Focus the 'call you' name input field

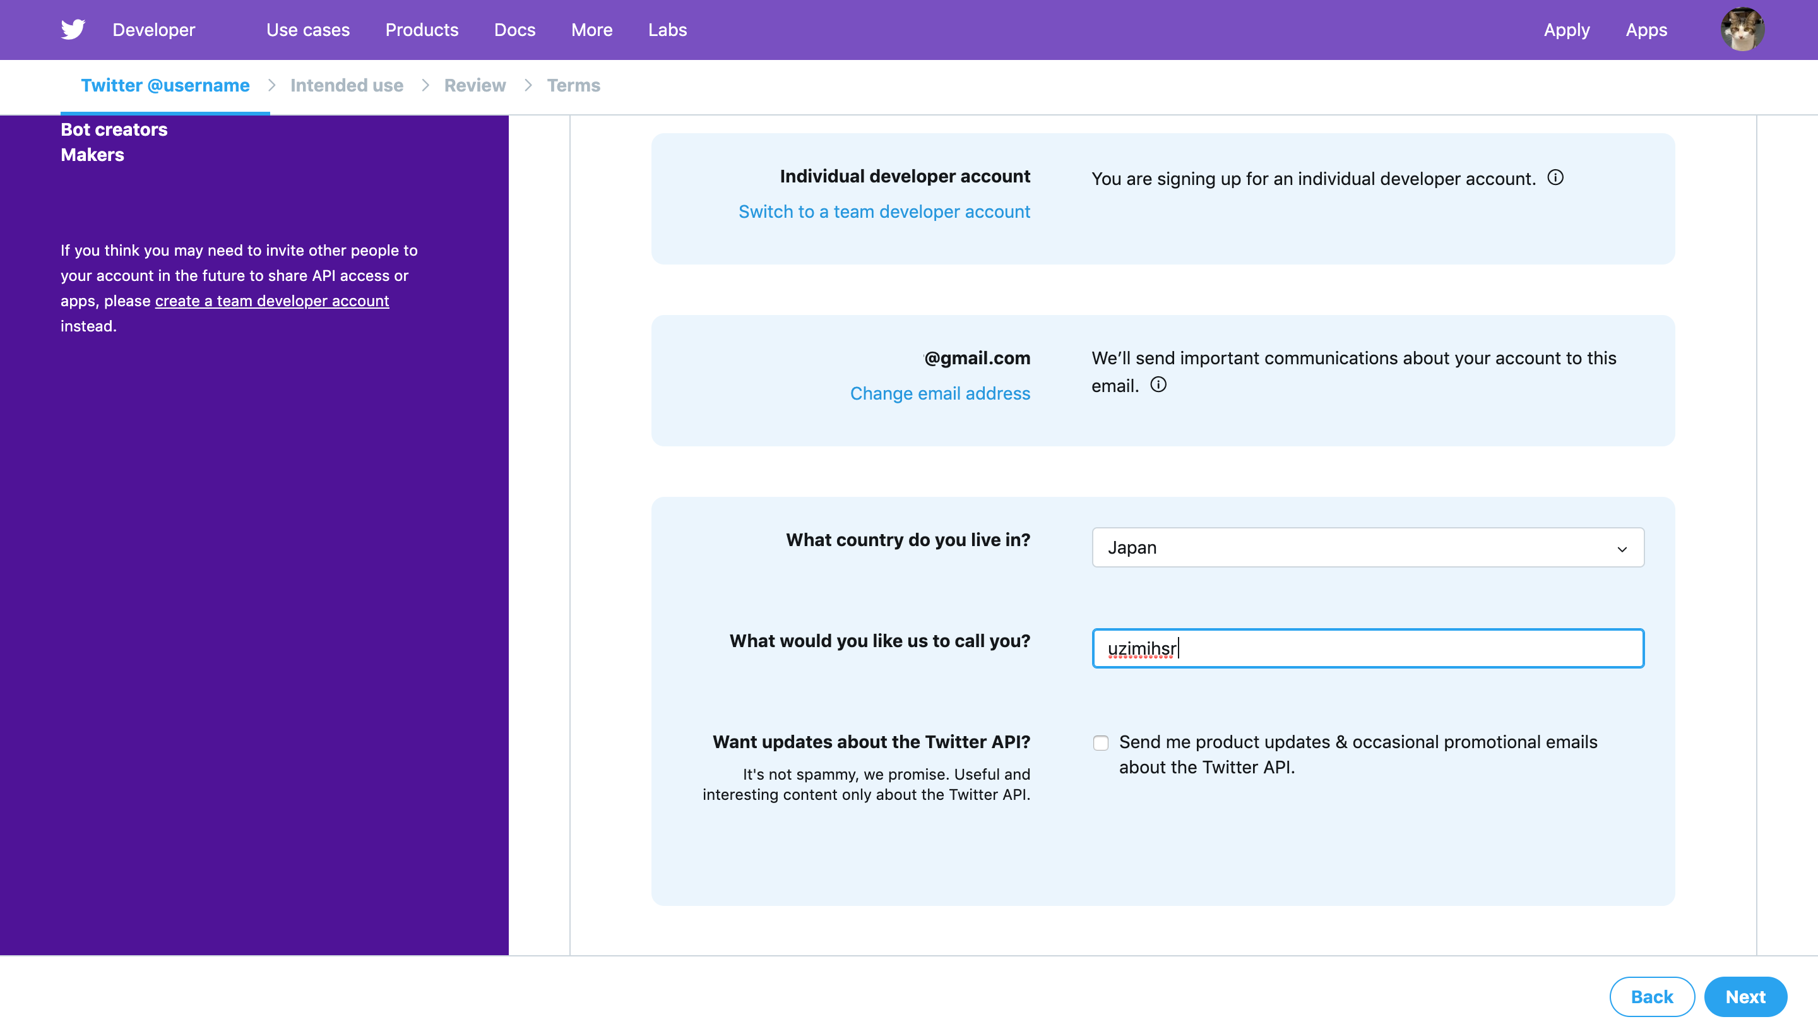click(1368, 648)
